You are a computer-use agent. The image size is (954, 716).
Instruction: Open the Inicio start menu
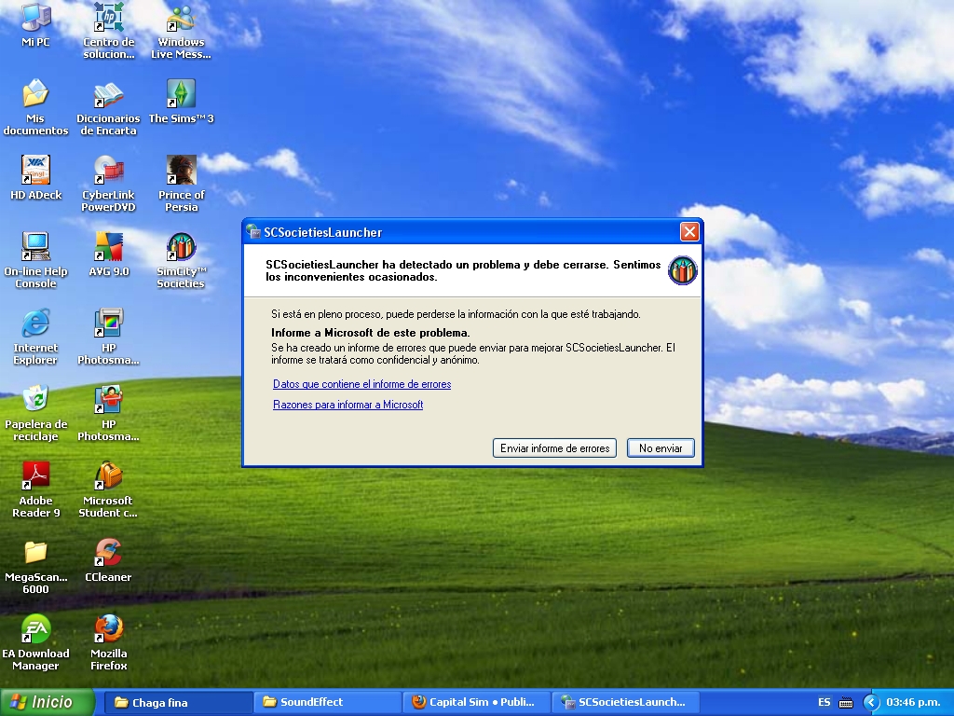[48, 702]
